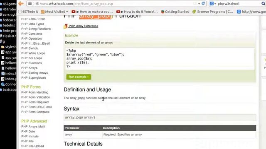Image resolution: width=266 pixels, height=149 pixels.
Task: Click the Definition and Usage heading
Action: (87, 89)
